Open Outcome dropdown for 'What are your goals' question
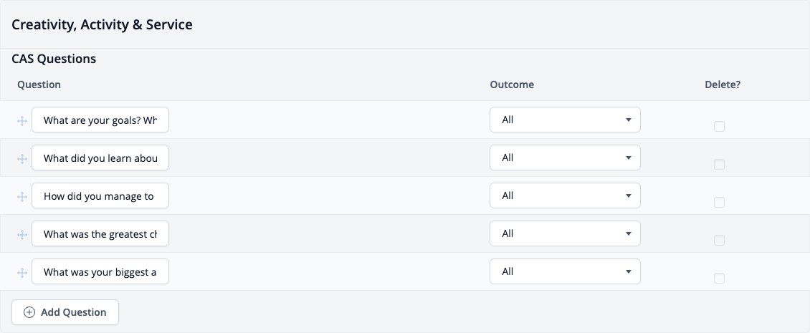 (565, 120)
